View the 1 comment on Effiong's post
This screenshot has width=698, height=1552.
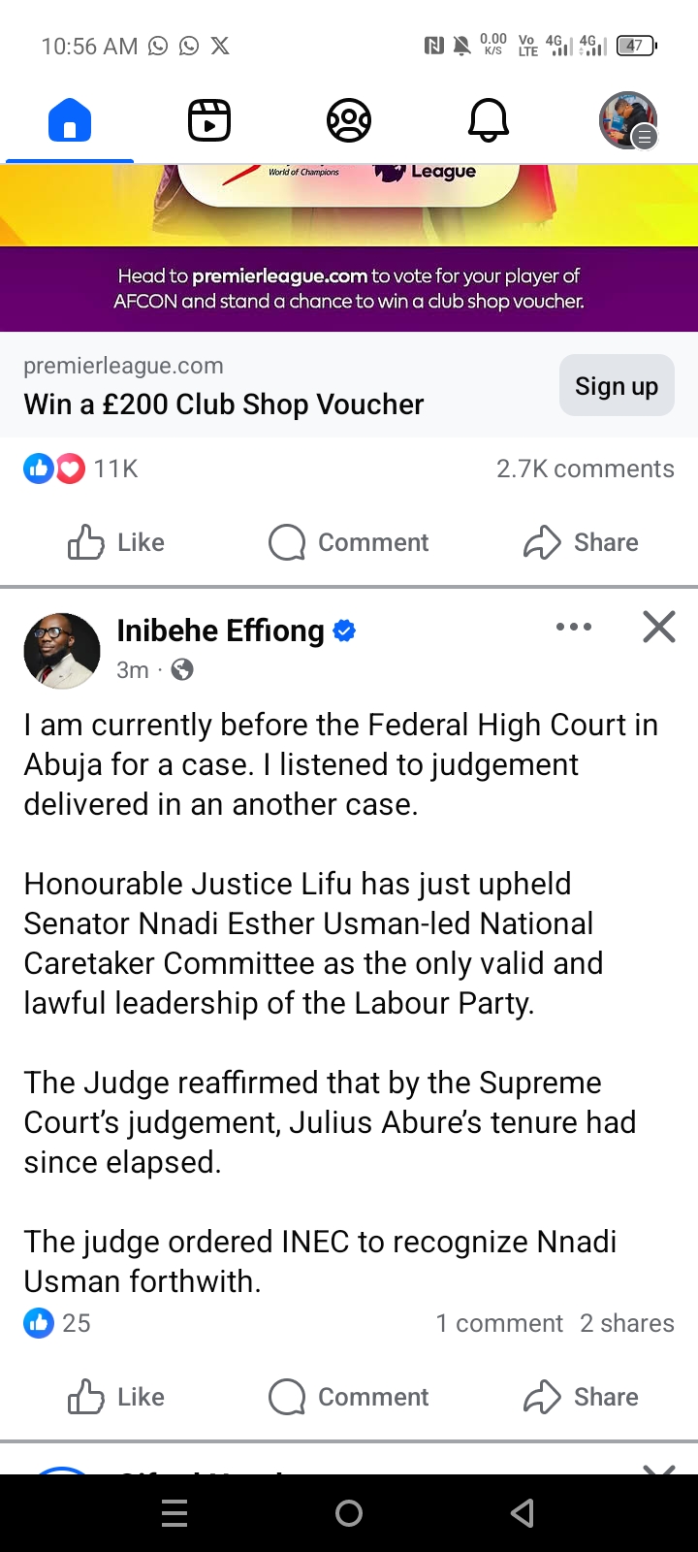[499, 1323]
